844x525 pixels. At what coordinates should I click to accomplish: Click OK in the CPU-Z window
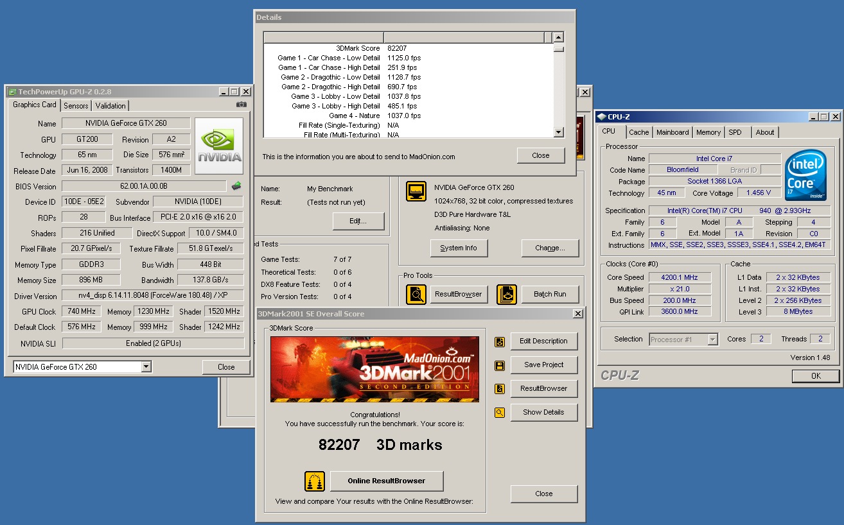coord(816,376)
